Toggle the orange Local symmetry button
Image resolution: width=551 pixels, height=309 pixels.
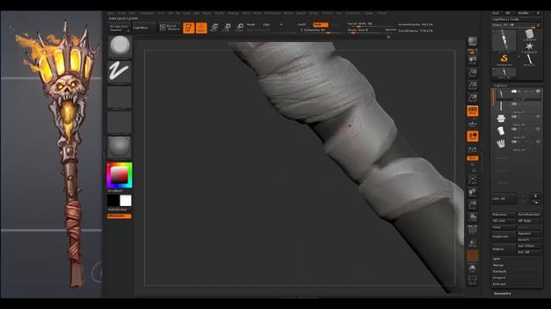pyautogui.click(x=473, y=136)
